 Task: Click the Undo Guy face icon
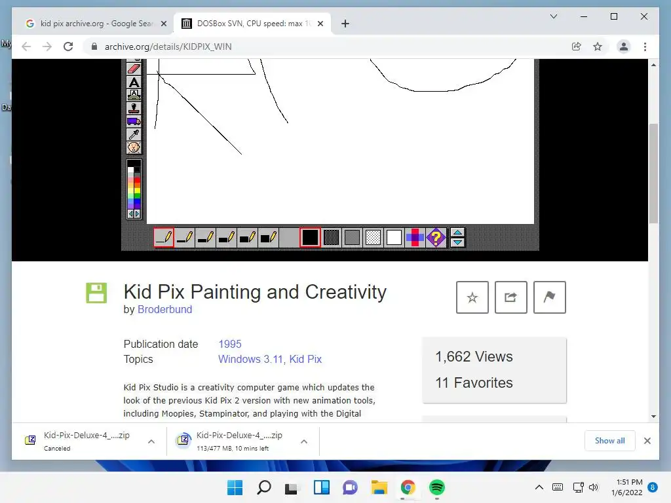coord(134,147)
